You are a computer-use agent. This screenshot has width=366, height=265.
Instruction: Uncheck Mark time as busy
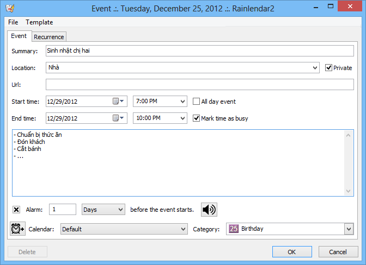tap(197, 118)
